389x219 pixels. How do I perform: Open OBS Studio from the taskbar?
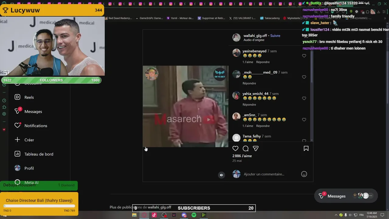coord(164,215)
